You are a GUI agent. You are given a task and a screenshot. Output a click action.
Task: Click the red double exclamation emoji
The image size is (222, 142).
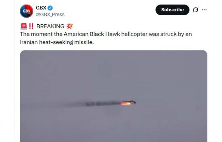click(x=31, y=26)
